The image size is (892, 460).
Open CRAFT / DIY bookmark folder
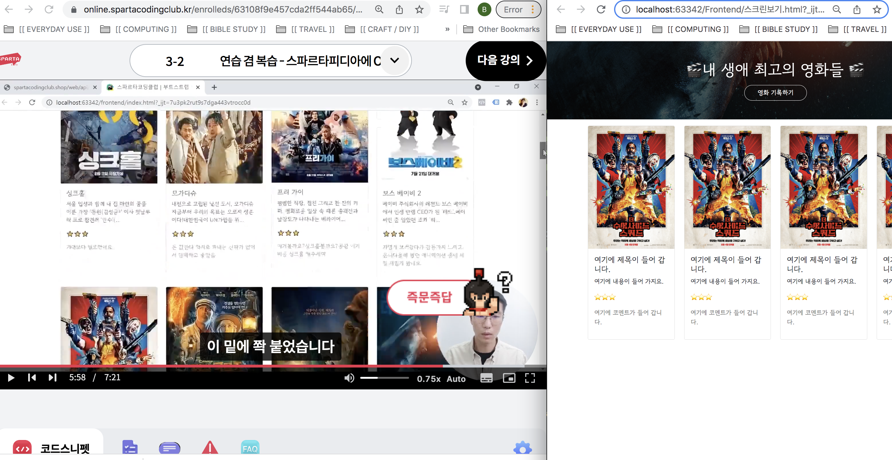[x=382, y=29]
